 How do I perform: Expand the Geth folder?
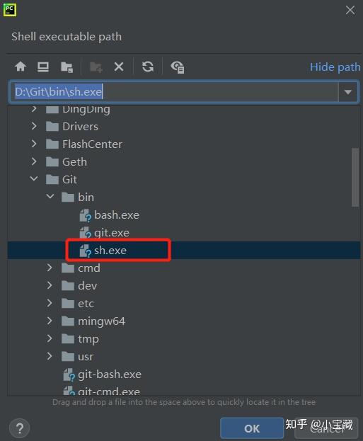click(34, 161)
